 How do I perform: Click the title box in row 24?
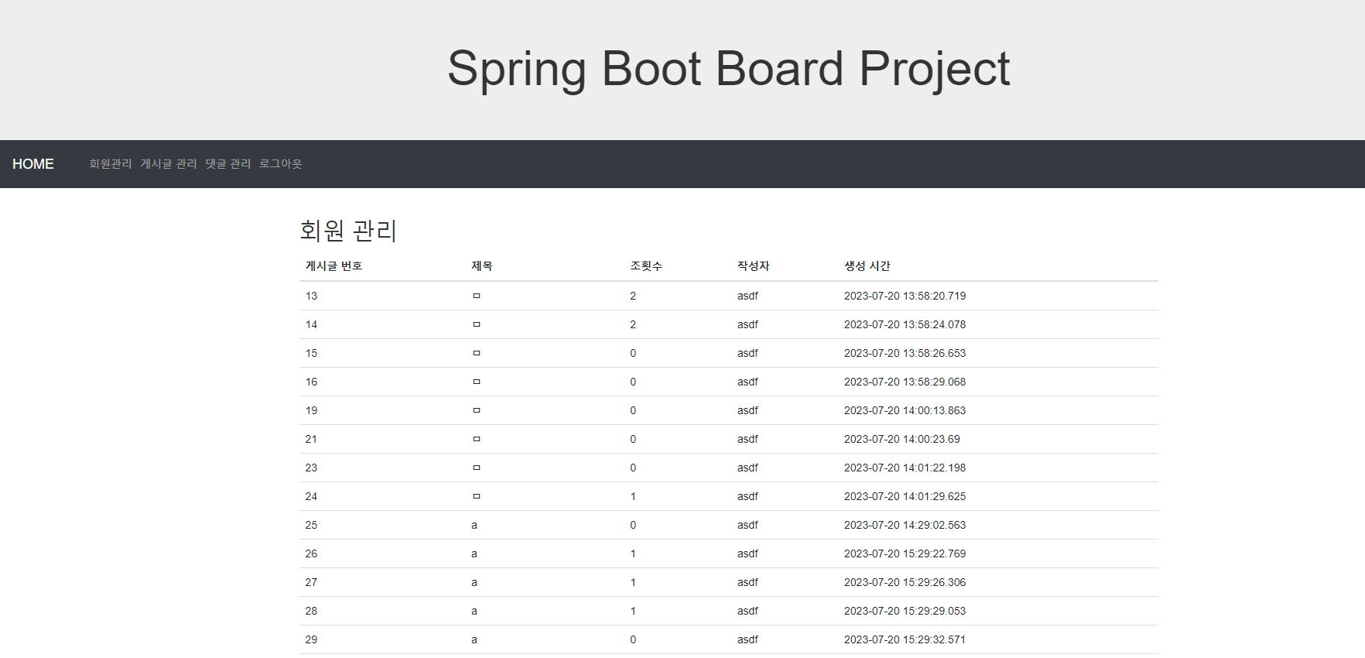pos(477,496)
